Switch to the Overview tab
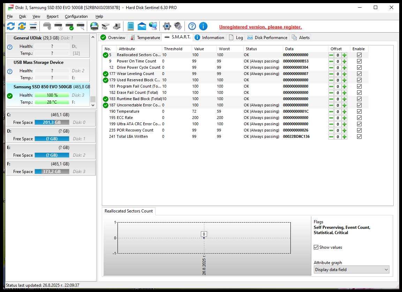This screenshot has height=292, width=402. [x=113, y=37]
